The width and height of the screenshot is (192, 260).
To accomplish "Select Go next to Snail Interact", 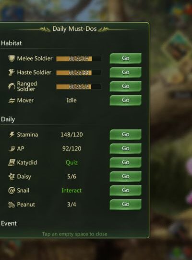I will click(125, 190).
